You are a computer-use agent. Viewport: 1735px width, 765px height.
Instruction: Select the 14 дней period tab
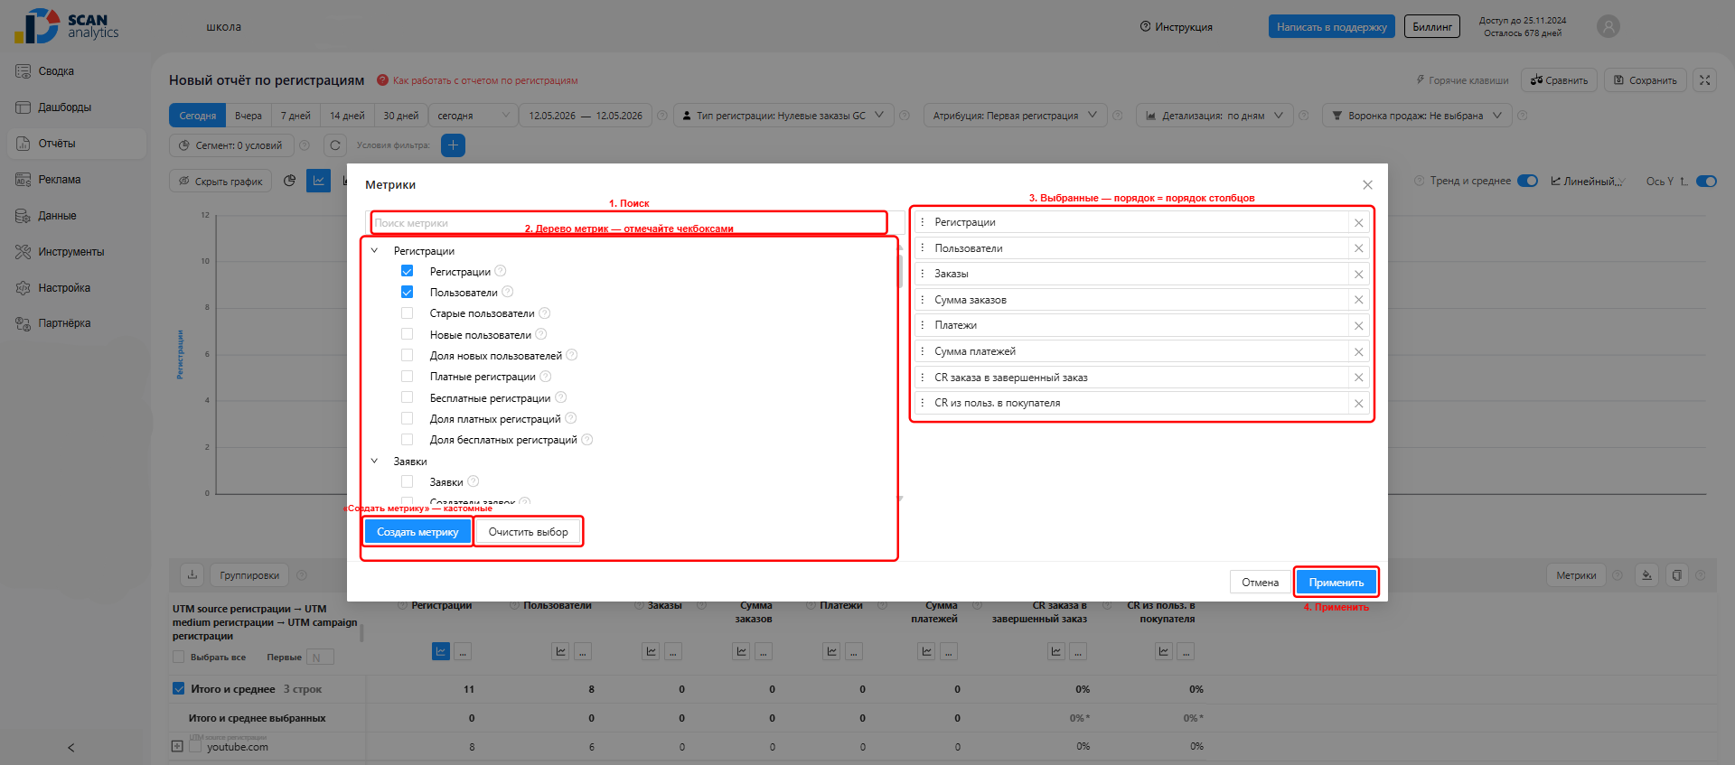(x=347, y=116)
